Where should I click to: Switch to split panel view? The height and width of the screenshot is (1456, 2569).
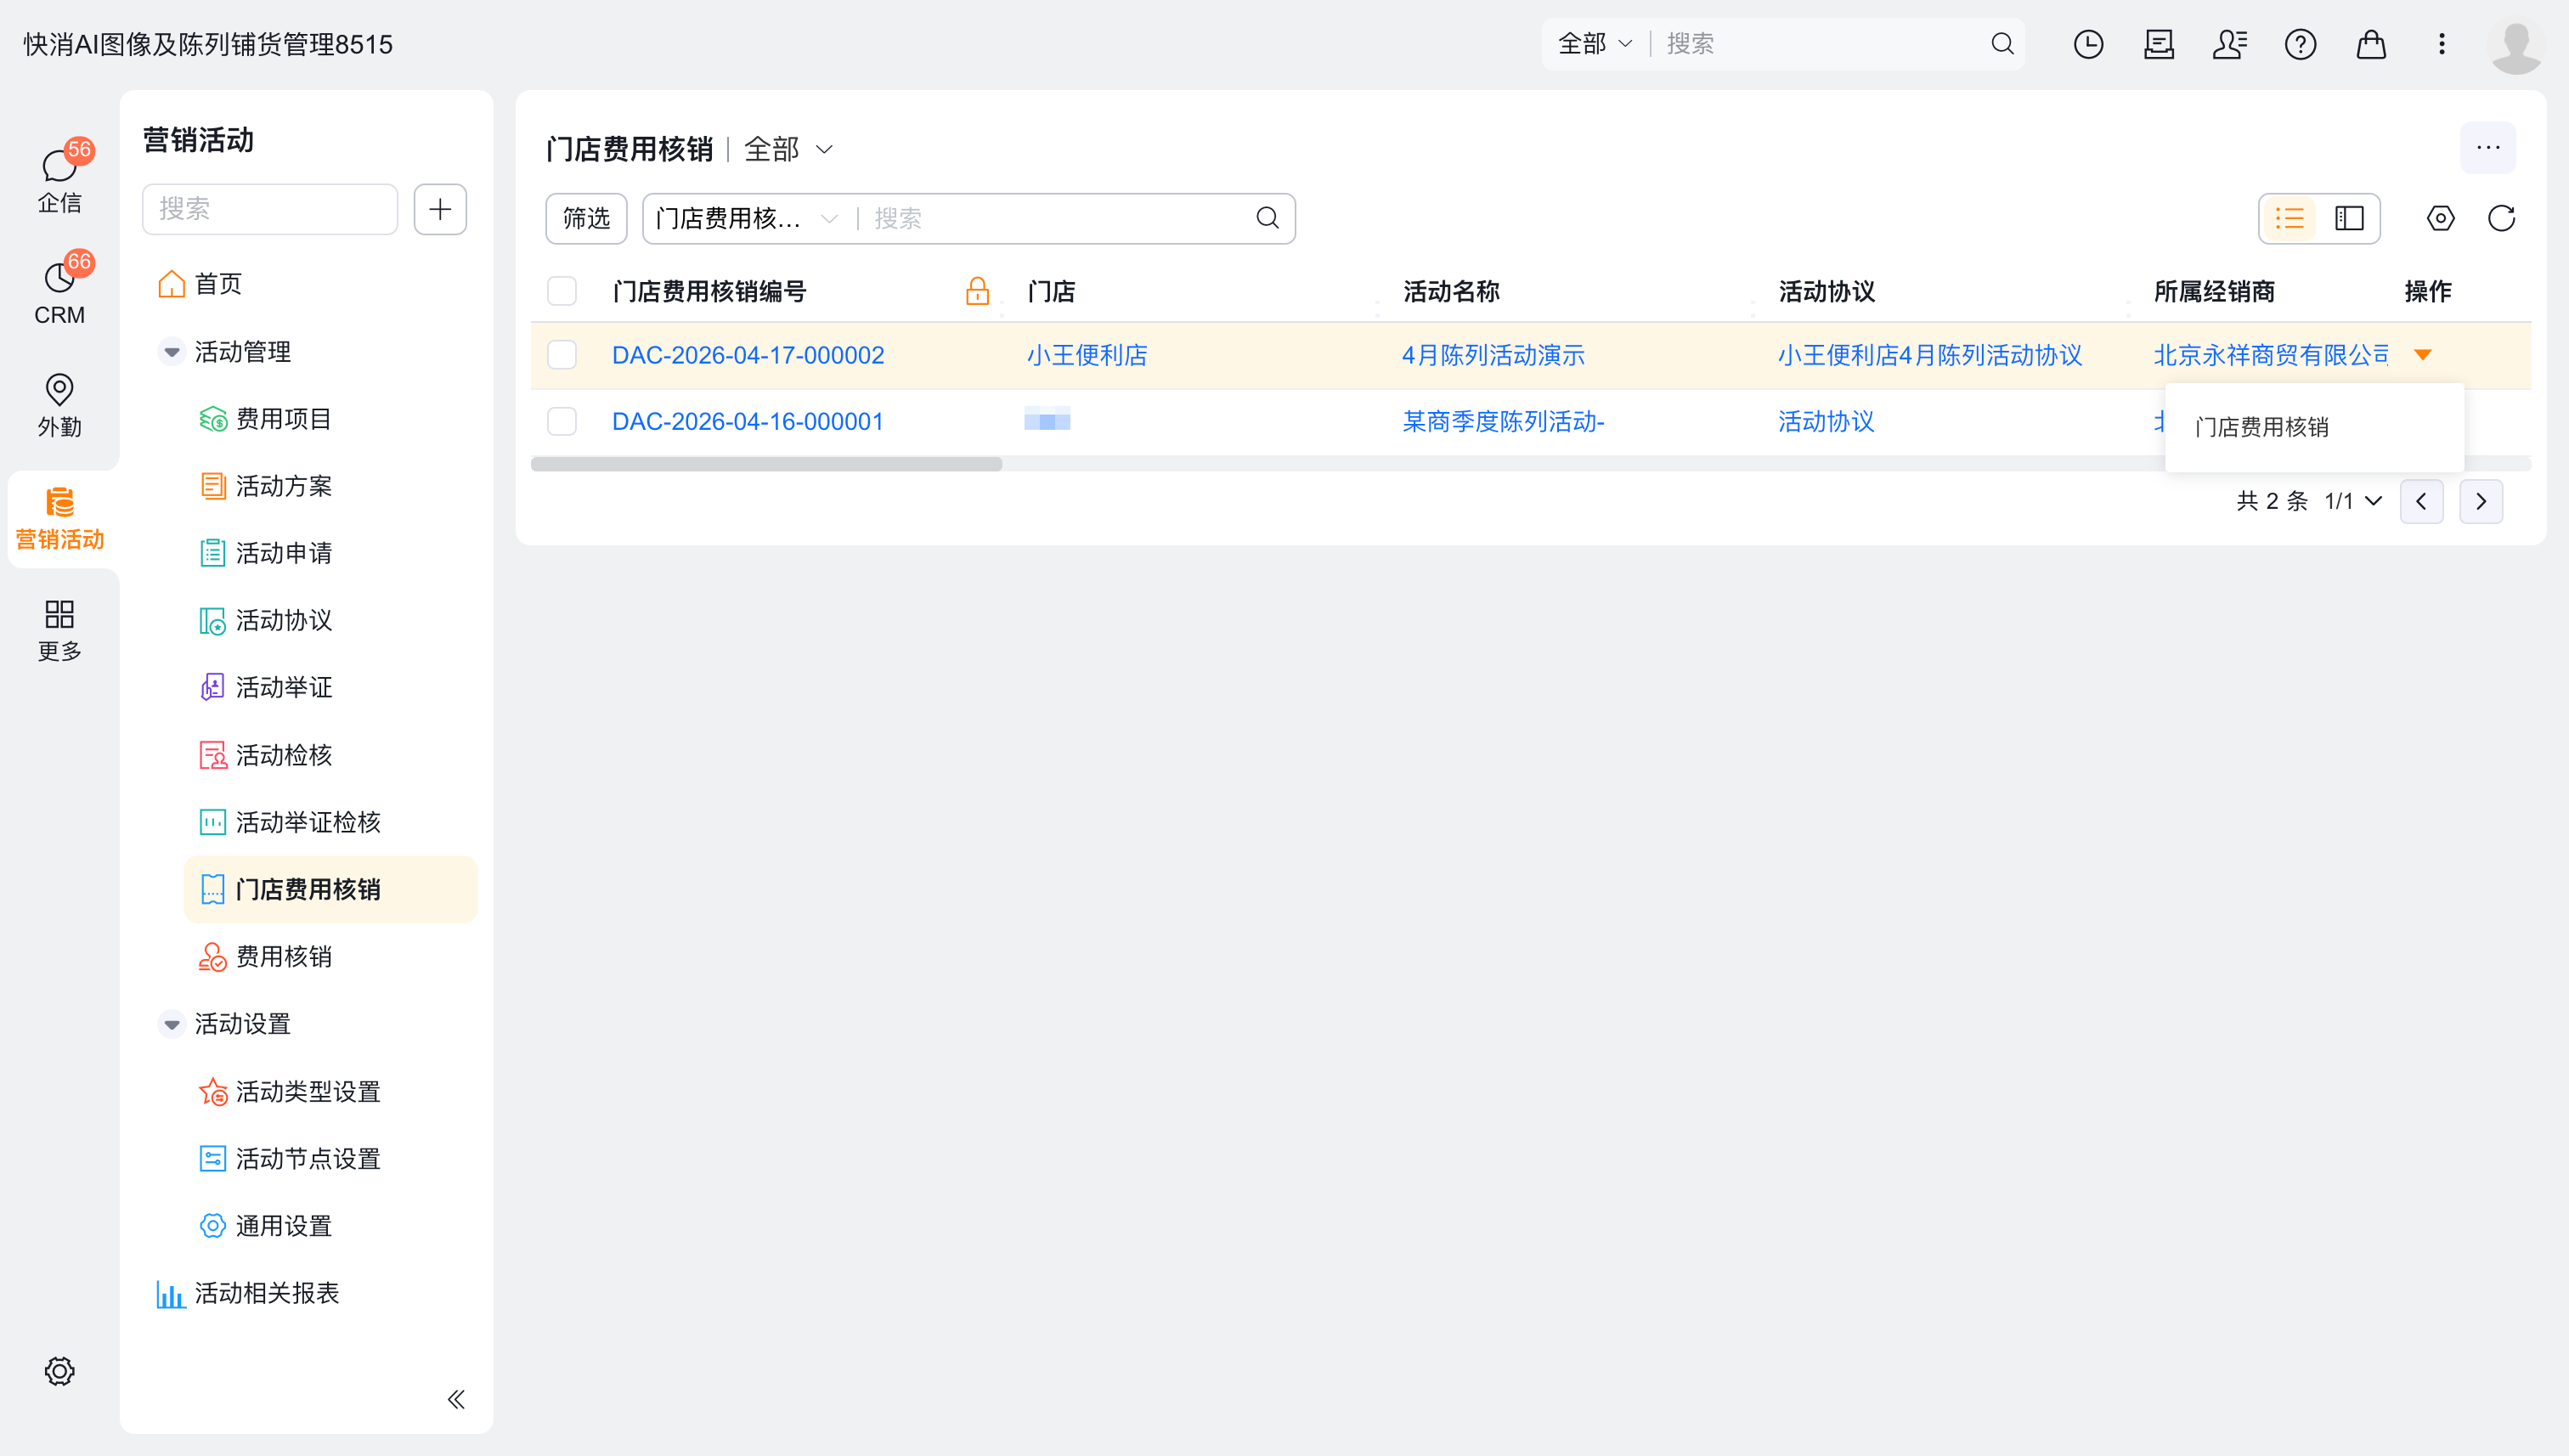pos(2349,218)
